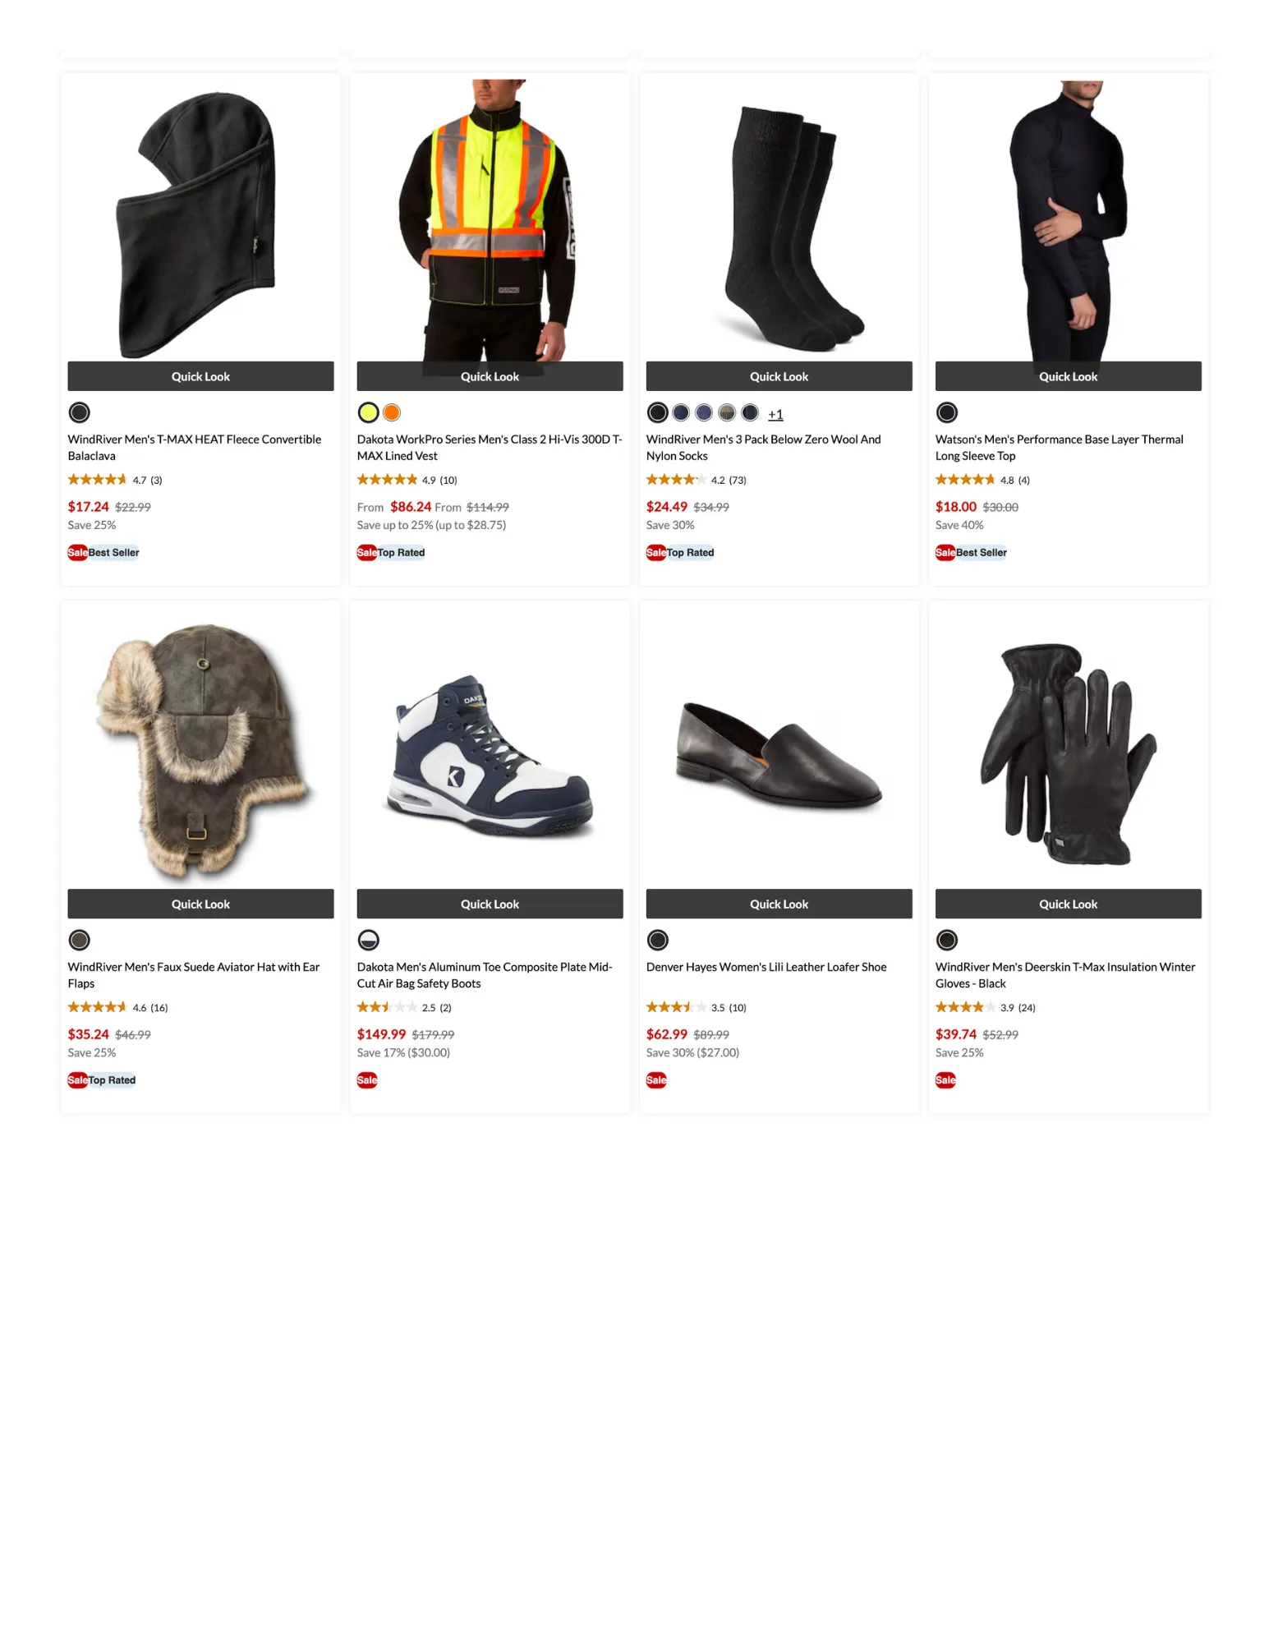Pick the plaid pattern swatch for the socks
Image resolution: width=1269 pixels, height=1643 pixels.
coord(727,412)
